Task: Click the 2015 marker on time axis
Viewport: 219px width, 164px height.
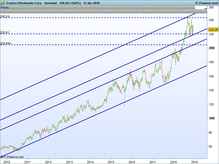Action: (111, 162)
